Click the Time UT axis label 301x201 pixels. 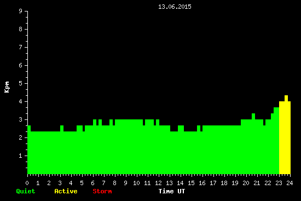pos(172,191)
